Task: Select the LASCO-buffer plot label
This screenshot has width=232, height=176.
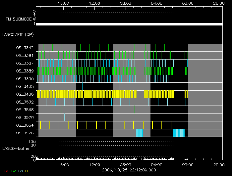Action: point(16,149)
